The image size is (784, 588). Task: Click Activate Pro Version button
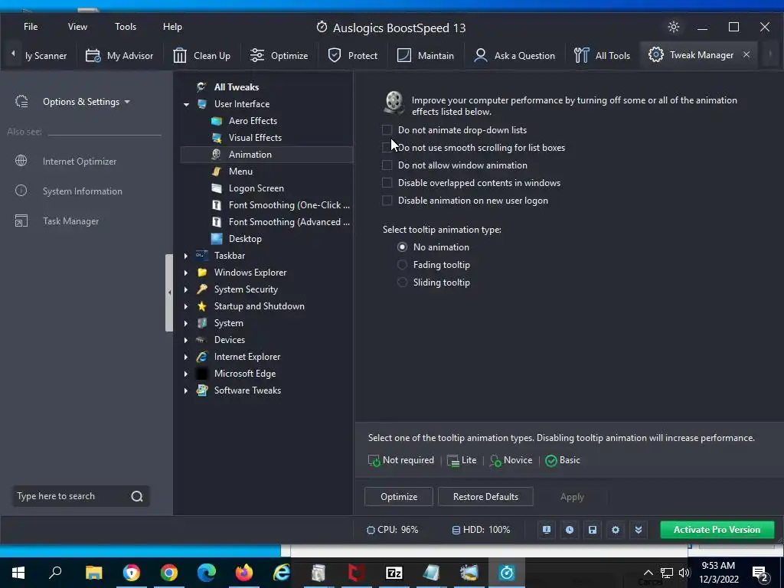[x=717, y=530]
